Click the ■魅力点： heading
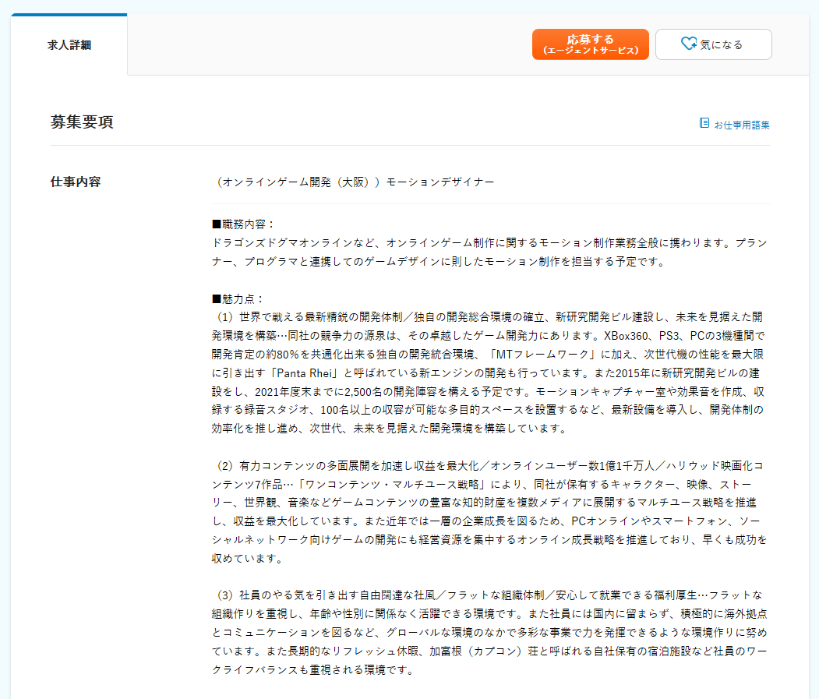The image size is (819, 699). pos(238,298)
